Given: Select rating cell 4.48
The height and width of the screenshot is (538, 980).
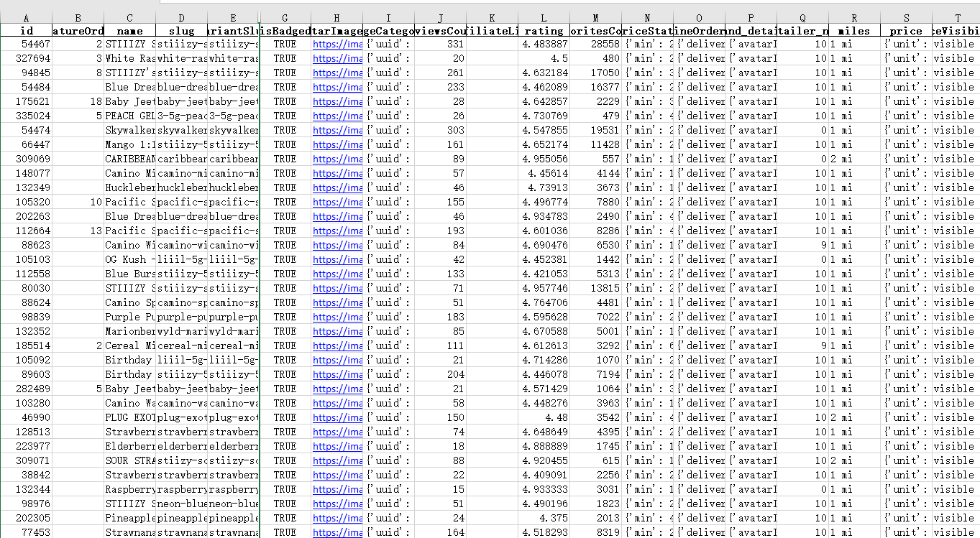Looking at the screenshot, I should pos(544,417).
